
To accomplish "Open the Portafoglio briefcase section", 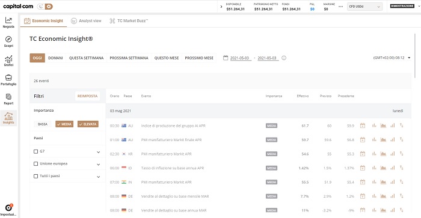I will click(8, 80).
